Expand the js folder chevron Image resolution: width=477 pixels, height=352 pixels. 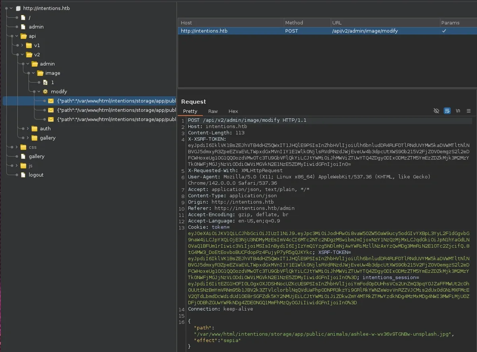click(17, 165)
